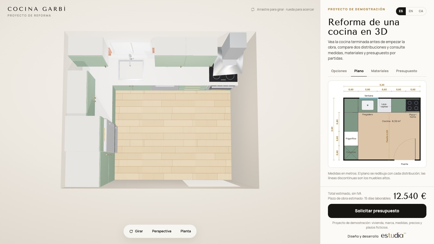
Task: Click the drag-to-rotate hint icon
Action: point(253,9)
